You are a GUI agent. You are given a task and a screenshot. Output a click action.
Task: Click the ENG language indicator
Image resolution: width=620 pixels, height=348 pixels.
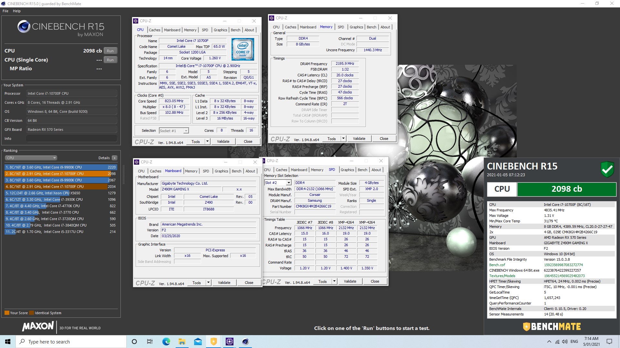[x=574, y=342]
